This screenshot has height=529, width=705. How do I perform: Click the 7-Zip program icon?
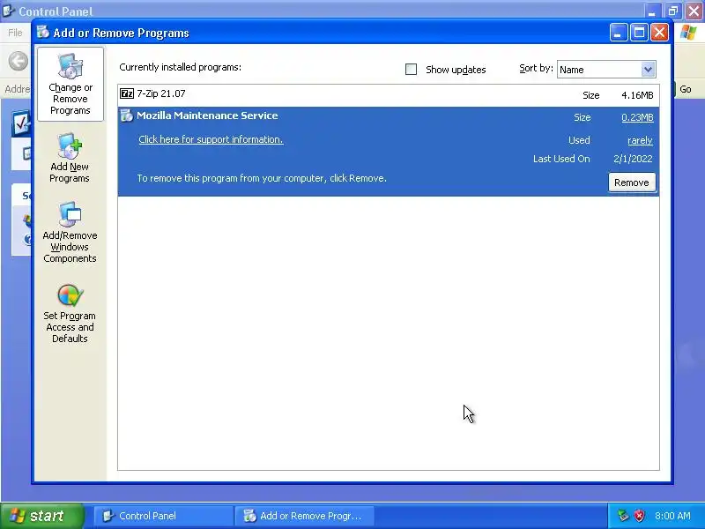pyautogui.click(x=127, y=93)
